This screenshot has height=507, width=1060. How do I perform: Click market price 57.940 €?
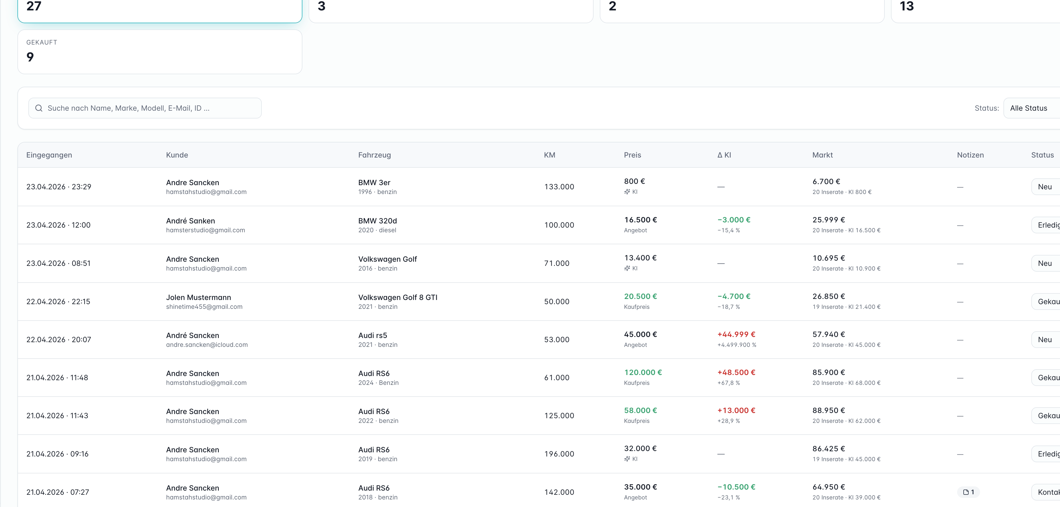coord(828,335)
